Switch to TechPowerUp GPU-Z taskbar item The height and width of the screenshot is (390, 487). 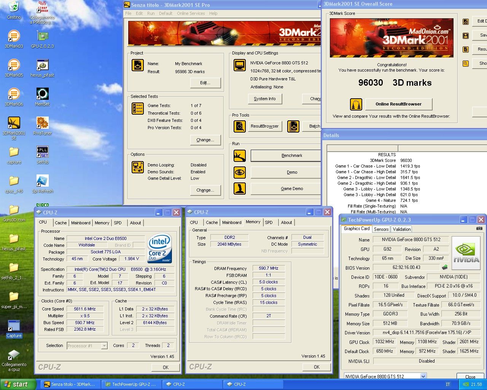[131, 384]
